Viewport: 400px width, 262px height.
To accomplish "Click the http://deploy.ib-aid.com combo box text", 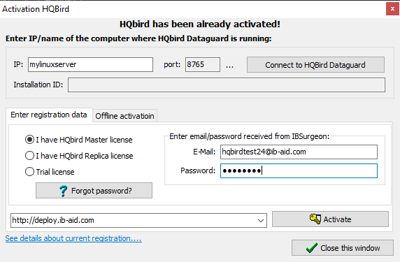I will pyautogui.click(x=53, y=220).
